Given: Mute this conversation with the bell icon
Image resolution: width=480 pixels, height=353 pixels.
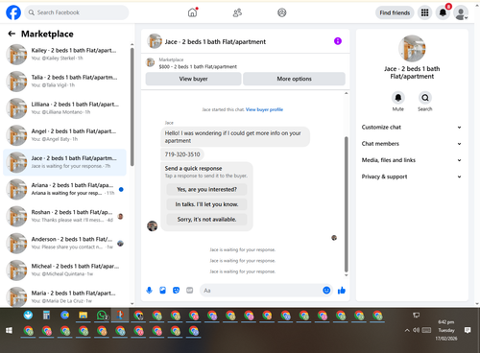Looking at the screenshot, I should tap(397, 98).
